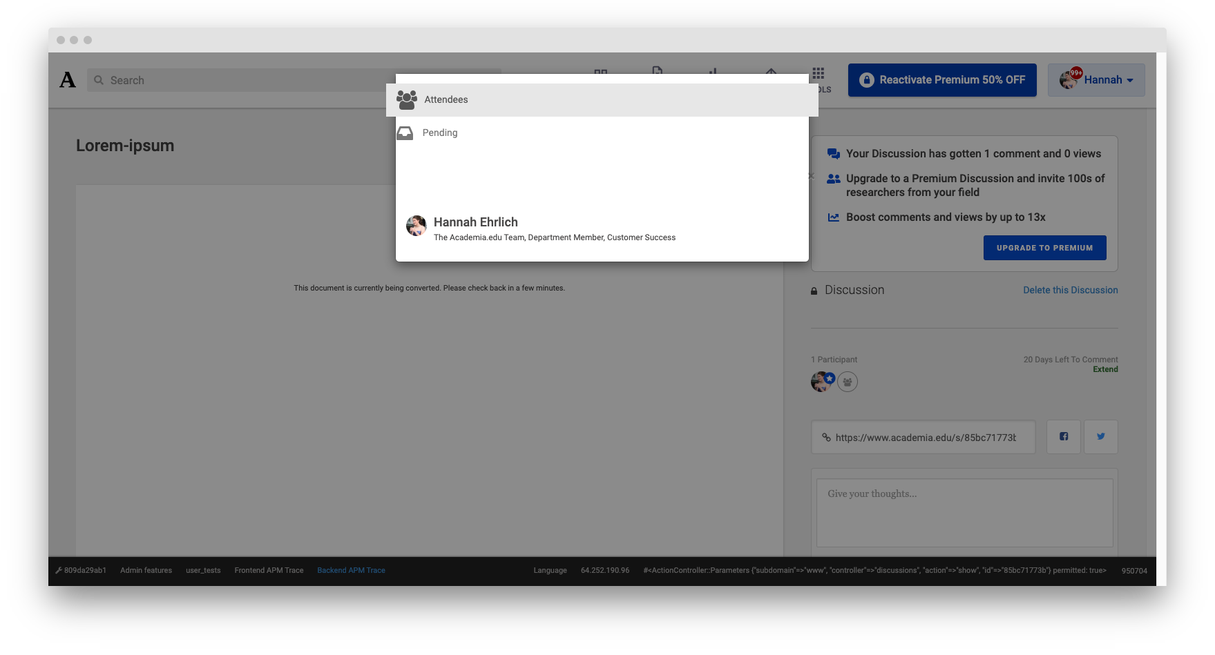Click the Lorem-ipsum title
The height and width of the screenshot is (655, 1215).
125,146
